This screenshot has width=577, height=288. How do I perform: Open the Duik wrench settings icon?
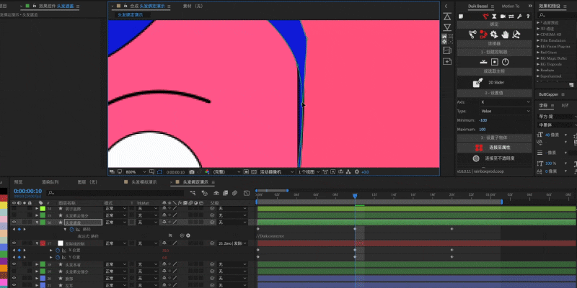coord(519,16)
